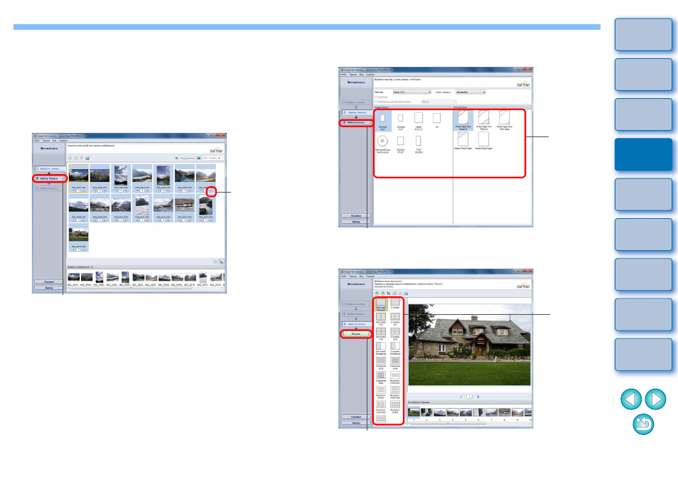Screen dimensions: 678x479
Task: Select Glossy Photo Paper media type
Action: coord(463,141)
